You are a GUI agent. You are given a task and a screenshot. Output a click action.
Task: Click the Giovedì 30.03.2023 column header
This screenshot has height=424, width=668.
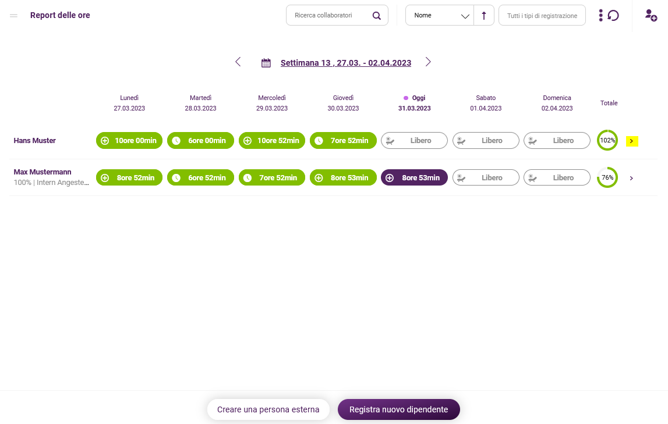(344, 103)
